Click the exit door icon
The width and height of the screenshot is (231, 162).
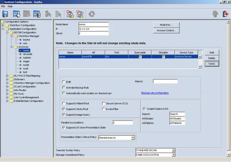(226, 14)
